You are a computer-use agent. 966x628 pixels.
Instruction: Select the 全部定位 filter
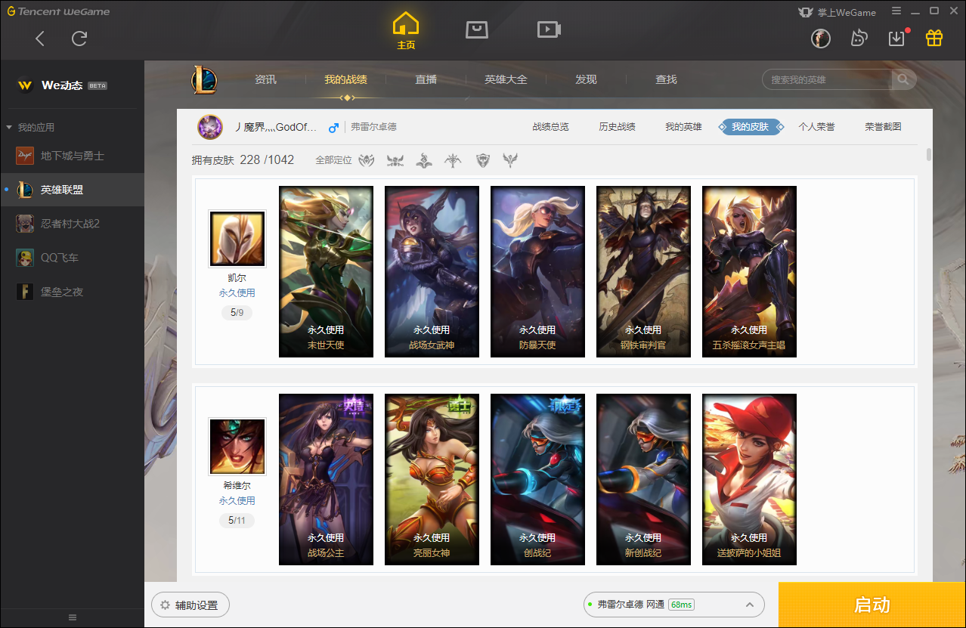(x=333, y=160)
